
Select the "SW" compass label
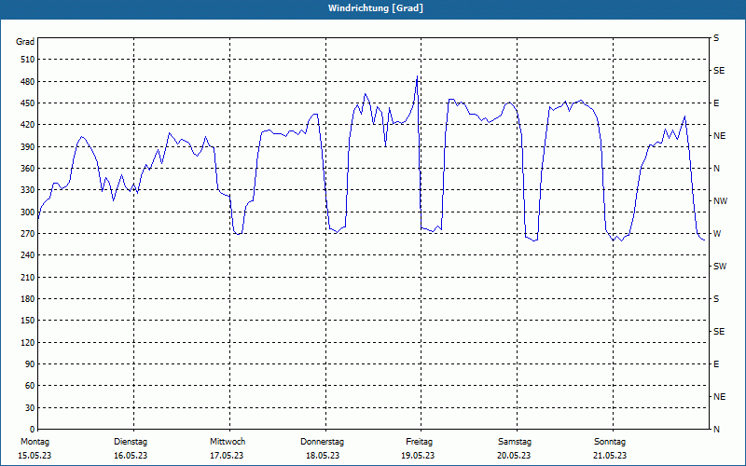click(x=720, y=267)
